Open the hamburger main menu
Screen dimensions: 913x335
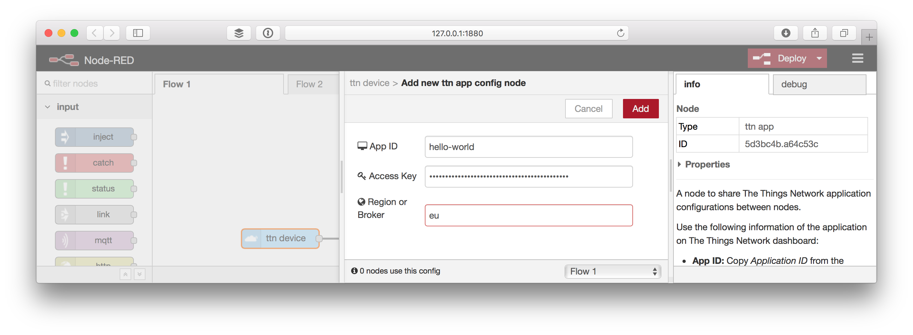coord(857,58)
